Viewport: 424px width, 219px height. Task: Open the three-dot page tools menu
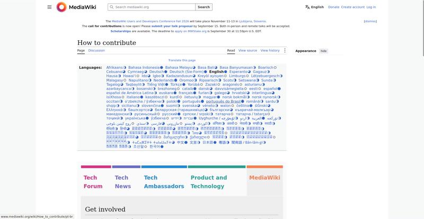285,50
